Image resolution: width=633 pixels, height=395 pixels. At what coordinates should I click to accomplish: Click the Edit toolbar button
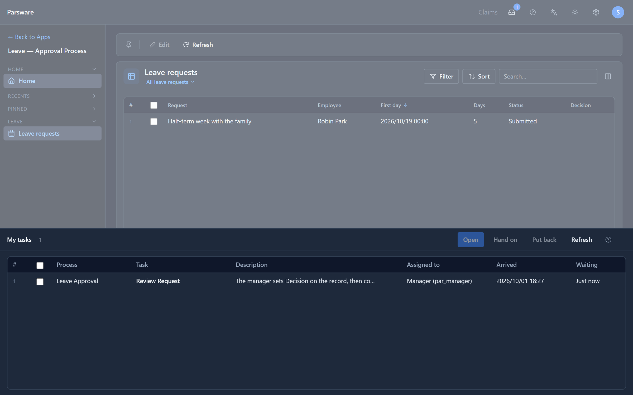tap(160, 45)
